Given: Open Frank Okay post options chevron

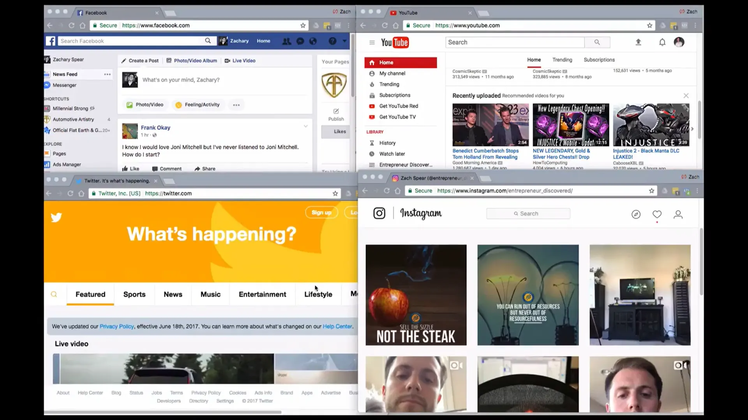Looking at the screenshot, I should coord(306,126).
